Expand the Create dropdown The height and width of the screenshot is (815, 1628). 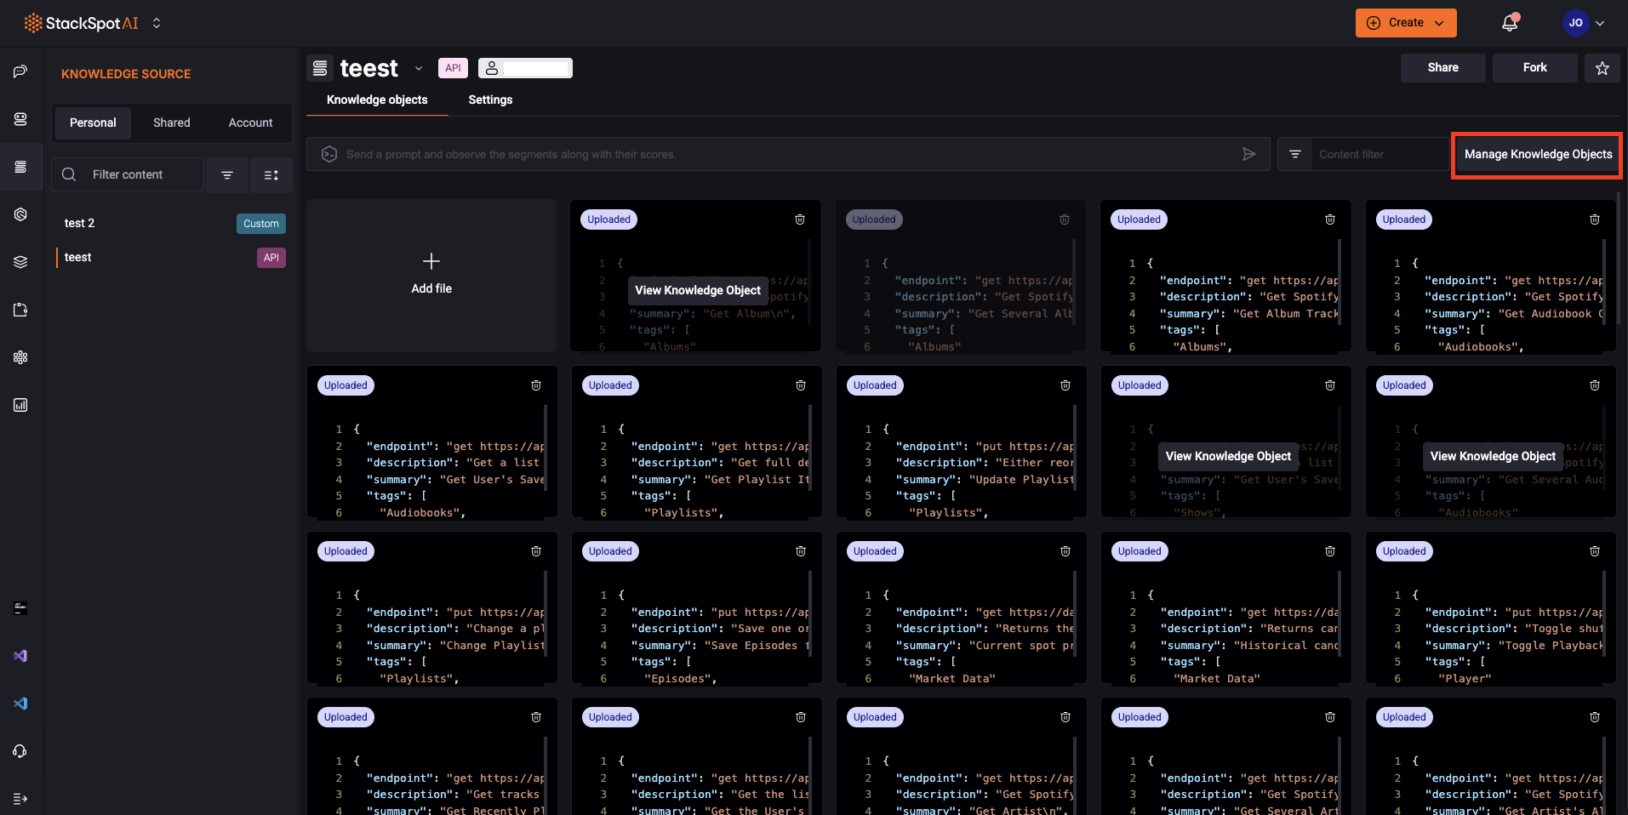[1405, 23]
